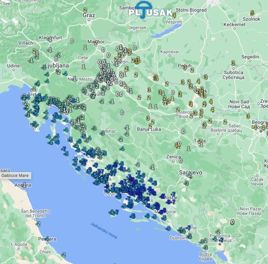268x264 pixels.
Task: Click the -3 marker below Sarajevo
Action: tap(187, 183)
